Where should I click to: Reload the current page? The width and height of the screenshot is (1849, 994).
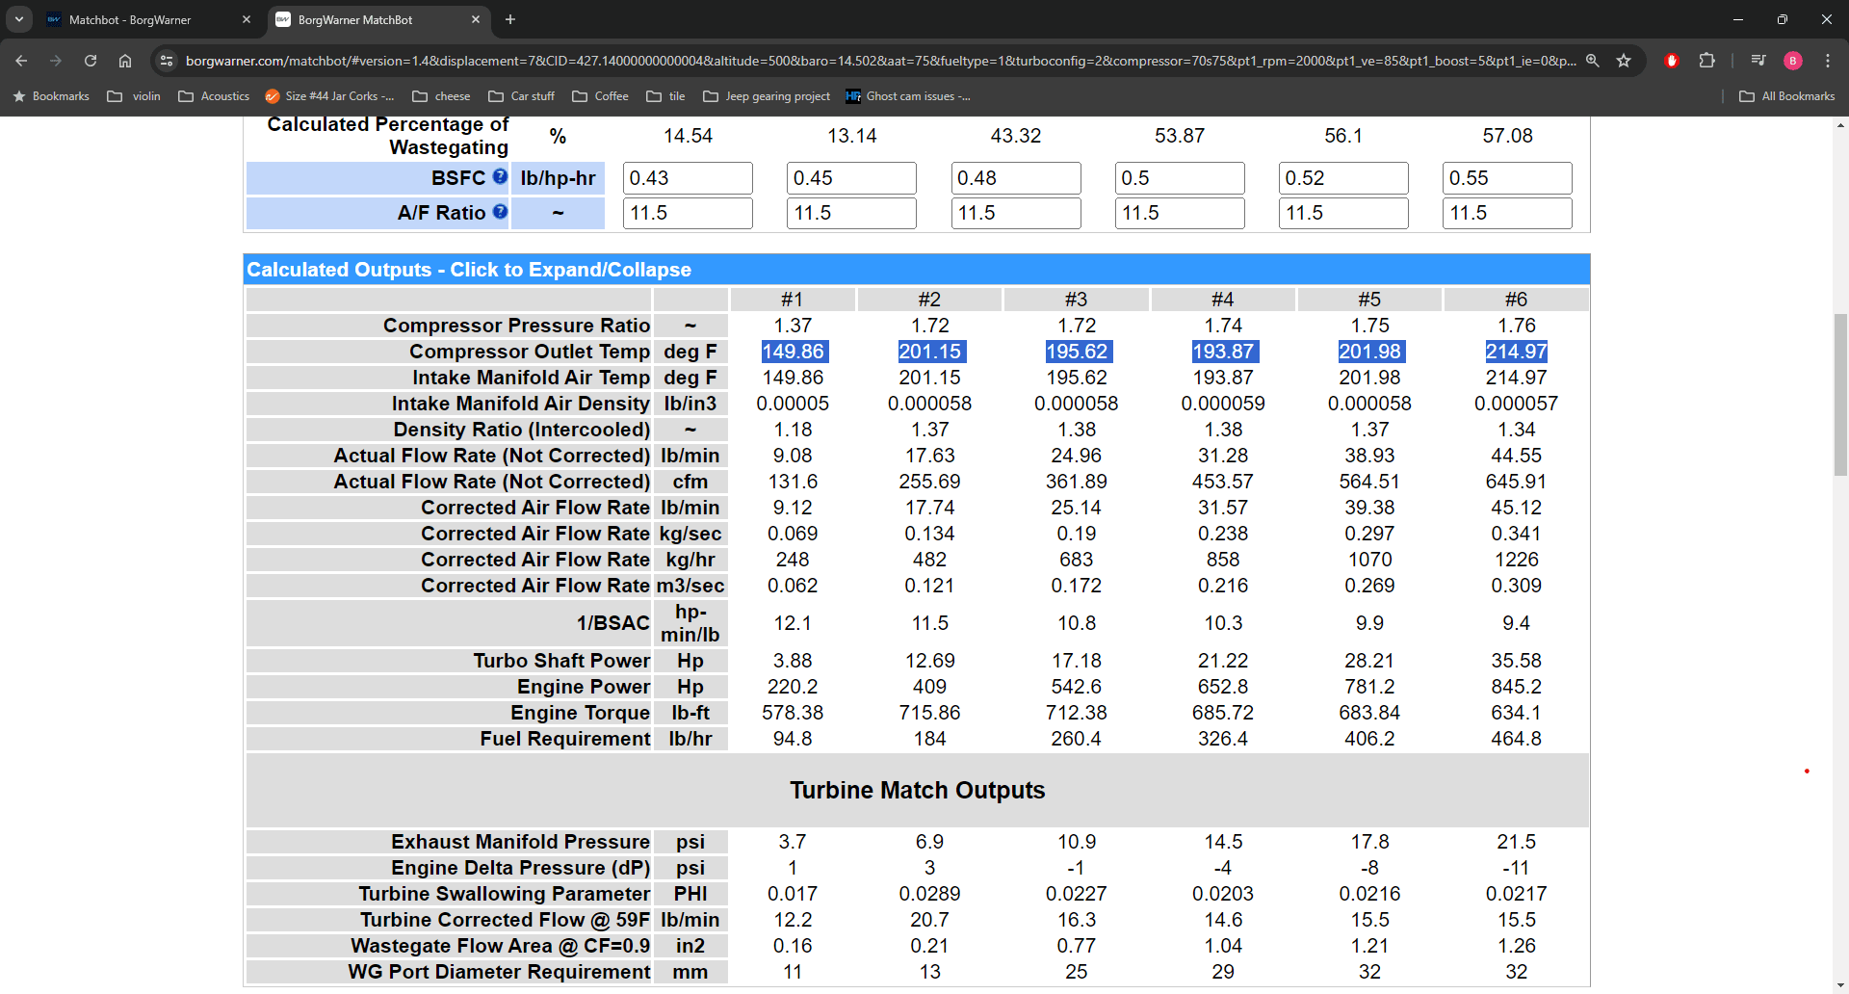pyautogui.click(x=91, y=61)
